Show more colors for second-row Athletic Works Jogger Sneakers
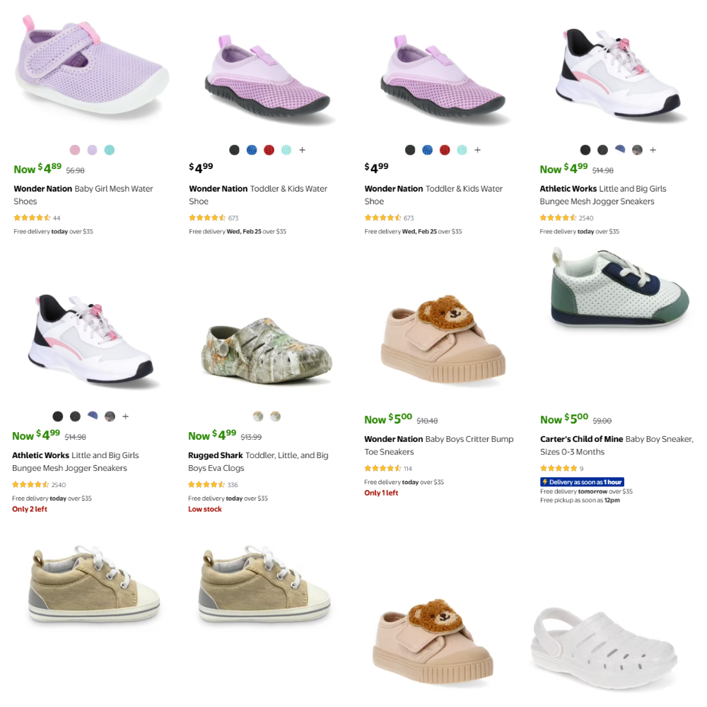707x707 pixels. pyautogui.click(x=125, y=416)
